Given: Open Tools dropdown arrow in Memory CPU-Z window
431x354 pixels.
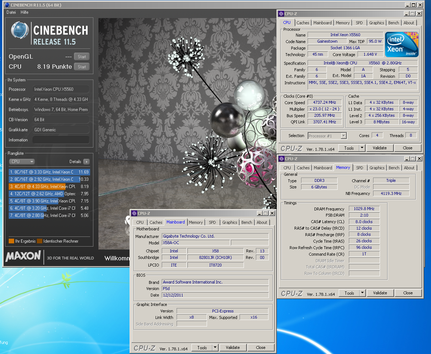Looking at the screenshot, I should tap(363, 293).
